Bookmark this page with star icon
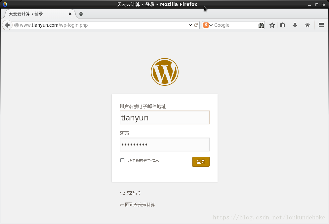Viewport: 329px width, 224px height. [272, 25]
